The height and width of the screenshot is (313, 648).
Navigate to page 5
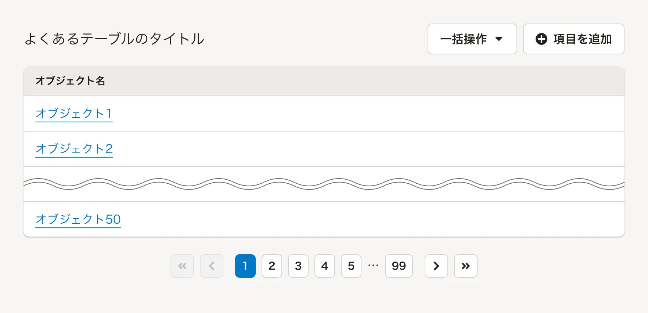pos(351,266)
